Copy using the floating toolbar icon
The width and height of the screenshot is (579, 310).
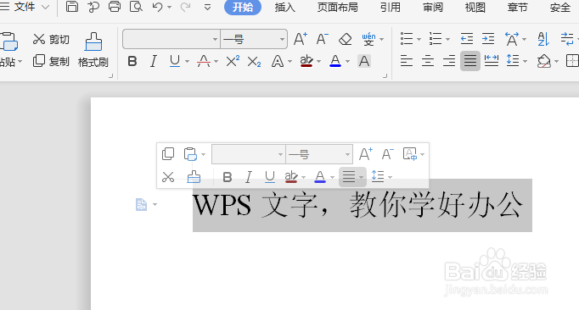tap(168, 153)
